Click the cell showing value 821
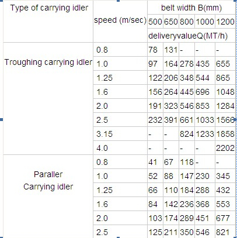This screenshot has width=237, height=238. (225, 232)
